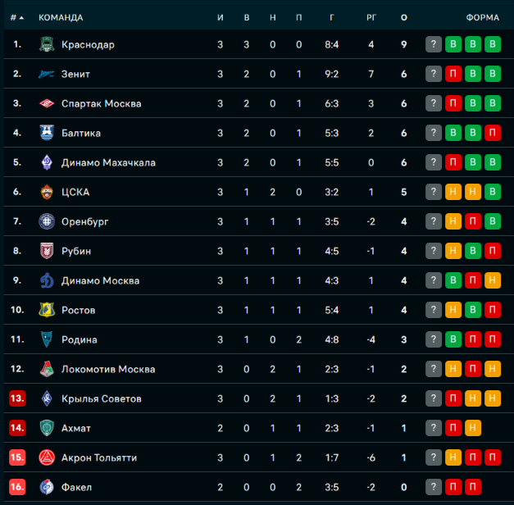Click the Ростов club logo

click(47, 310)
